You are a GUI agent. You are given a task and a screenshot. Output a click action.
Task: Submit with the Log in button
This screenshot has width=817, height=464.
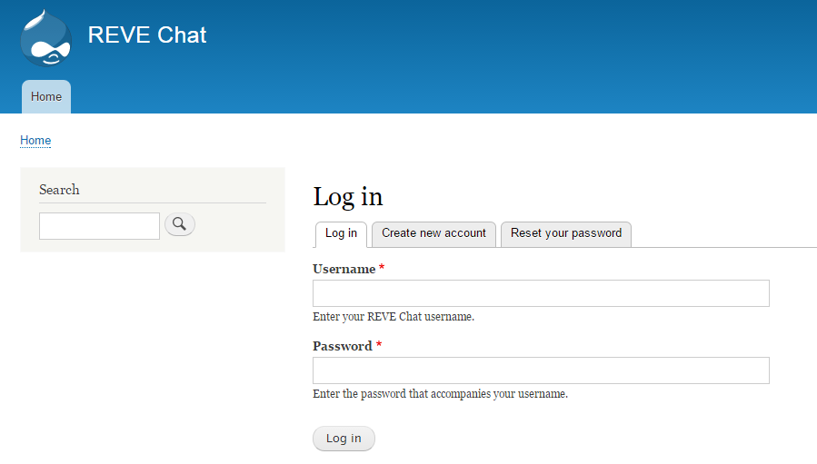(344, 439)
